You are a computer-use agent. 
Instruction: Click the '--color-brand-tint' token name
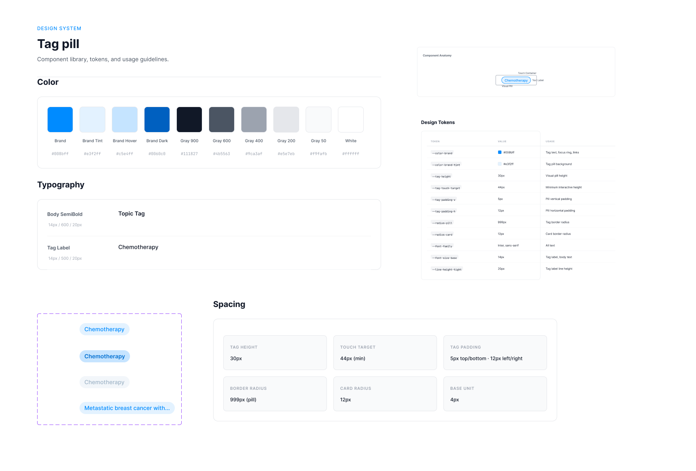(446, 165)
